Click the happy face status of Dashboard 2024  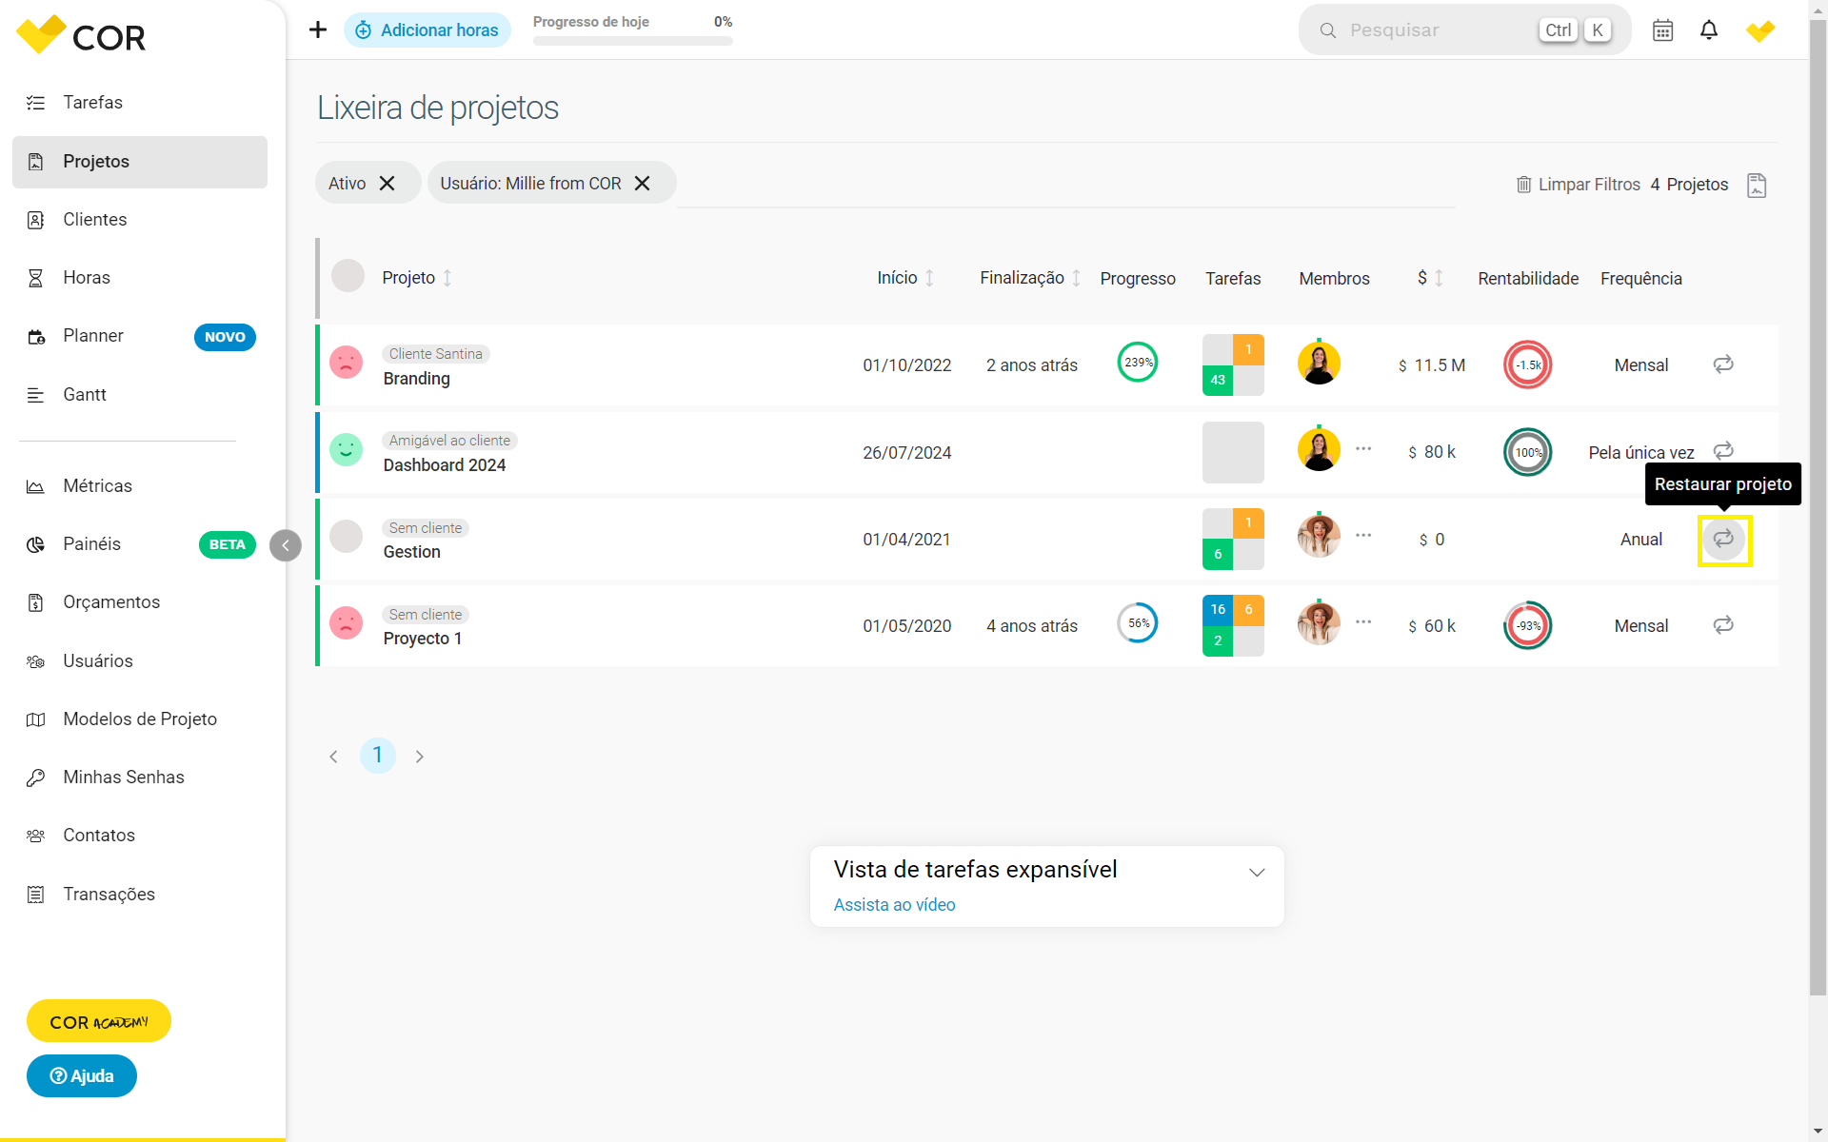click(346, 449)
